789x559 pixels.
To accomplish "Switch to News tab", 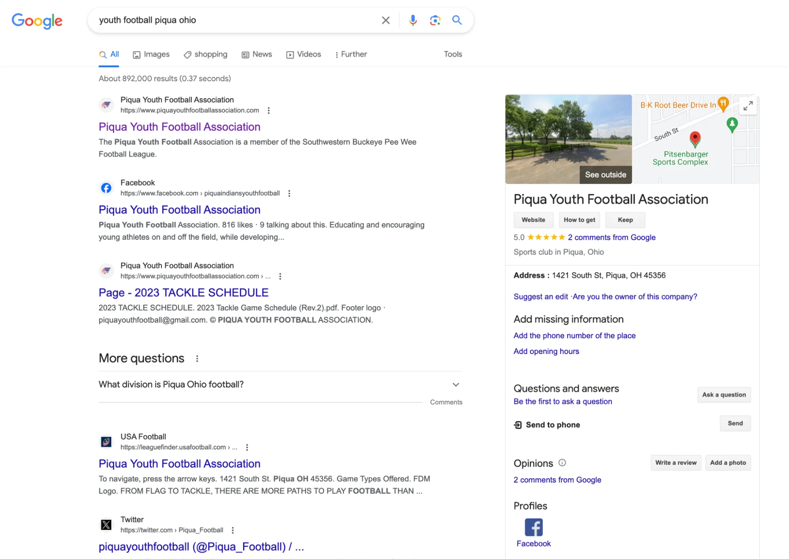I will 257,54.
